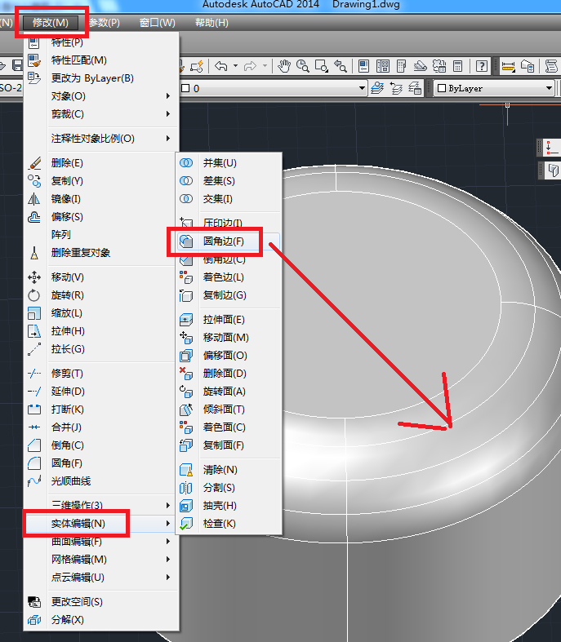Screen dimensions: 561x642
Task: Expand the 对象(O) submenu
Action: (101, 96)
